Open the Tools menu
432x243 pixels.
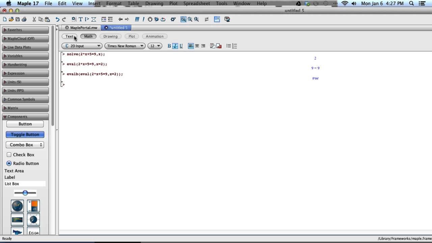[x=221, y=3]
